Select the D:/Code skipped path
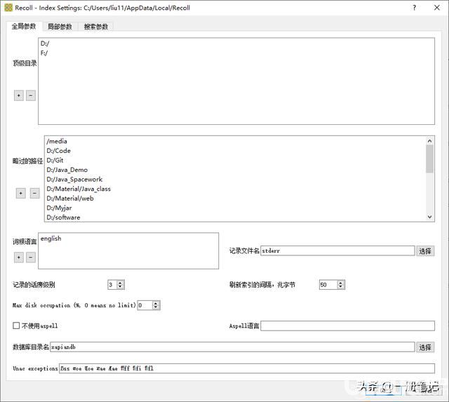Viewport: 449px width, 402px height. coord(58,151)
